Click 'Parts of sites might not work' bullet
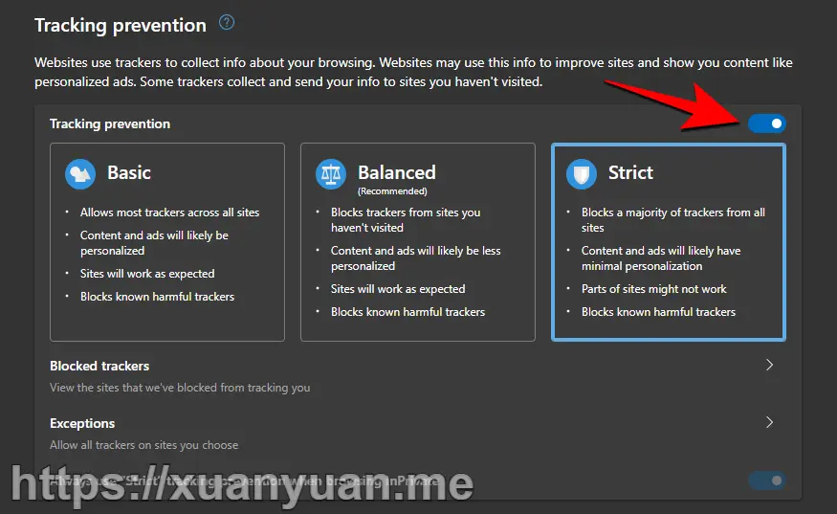The height and width of the screenshot is (514, 837). click(x=654, y=289)
